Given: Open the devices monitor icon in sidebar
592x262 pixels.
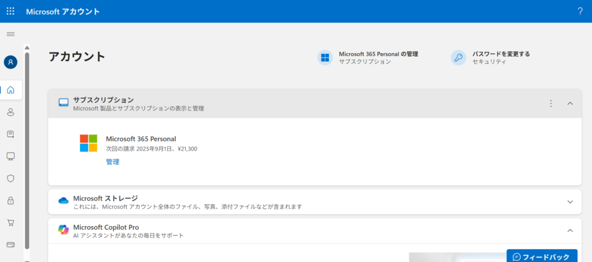Looking at the screenshot, I should click(10, 156).
